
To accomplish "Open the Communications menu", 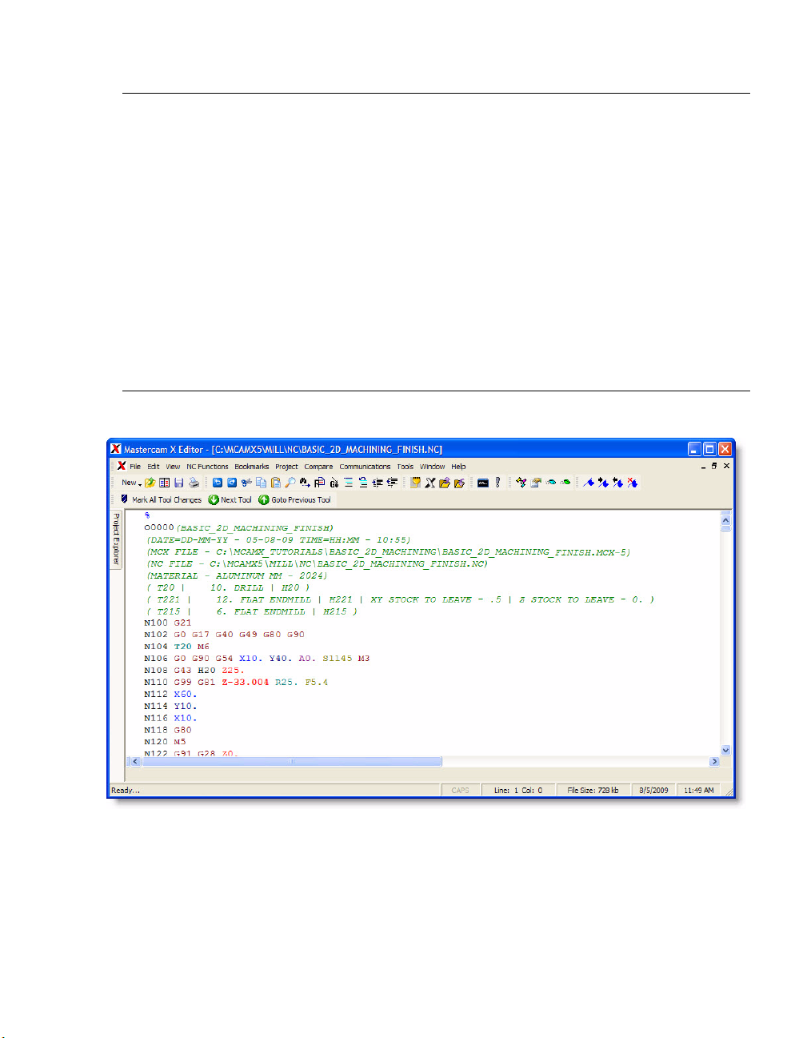I will 365,467.
